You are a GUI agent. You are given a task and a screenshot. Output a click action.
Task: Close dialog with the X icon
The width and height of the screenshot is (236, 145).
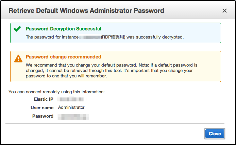pos(224,10)
